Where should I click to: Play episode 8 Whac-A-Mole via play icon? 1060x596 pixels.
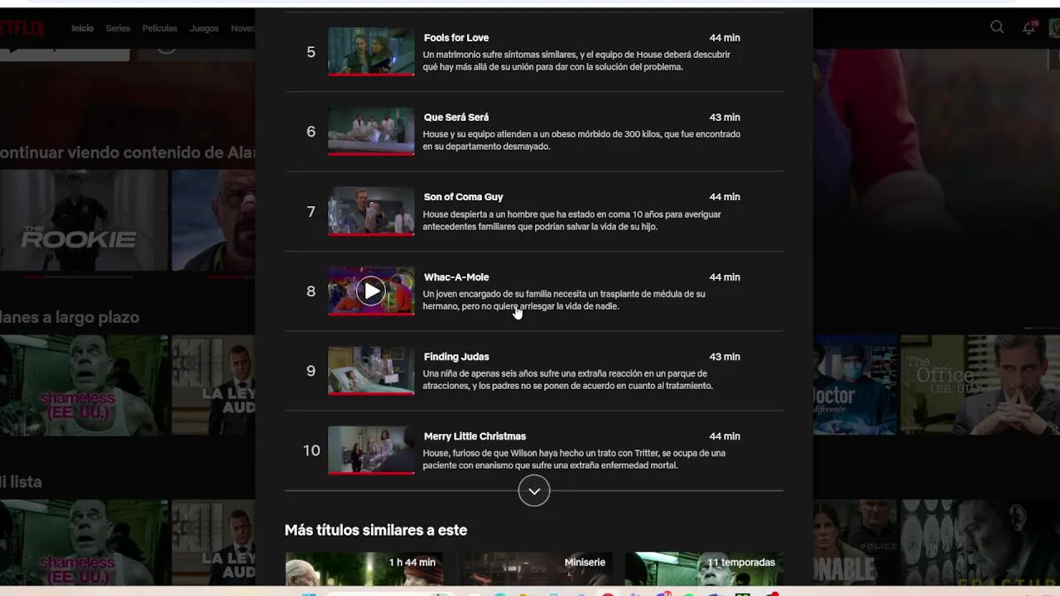(x=371, y=291)
